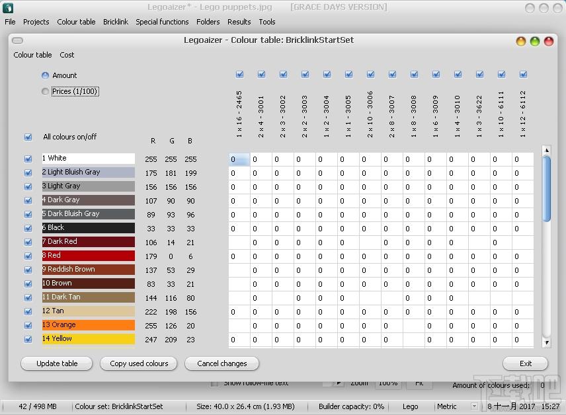
Task: Click the Exit button
Action: point(525,363)
